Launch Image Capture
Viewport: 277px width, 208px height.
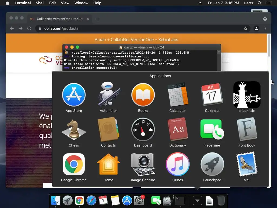pyautogui.click(x=143, y=164)
